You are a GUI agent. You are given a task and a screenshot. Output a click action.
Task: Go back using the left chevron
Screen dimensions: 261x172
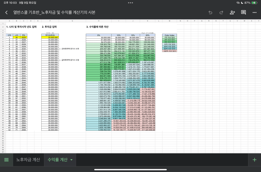click(6, 13)
